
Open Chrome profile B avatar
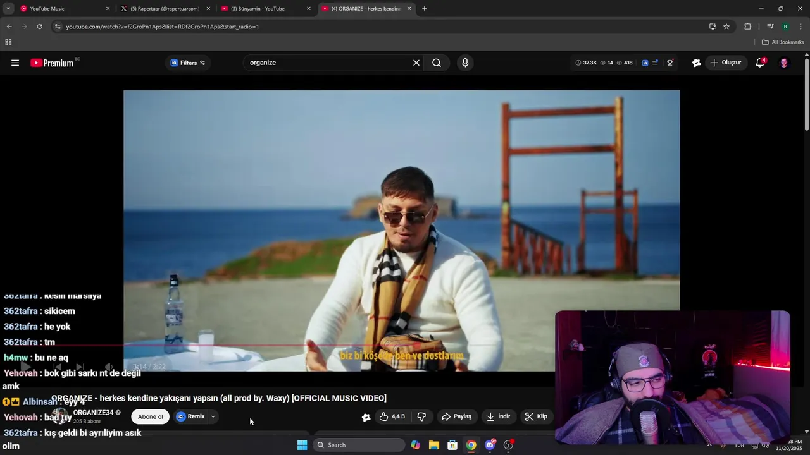(x=785, y=27)
